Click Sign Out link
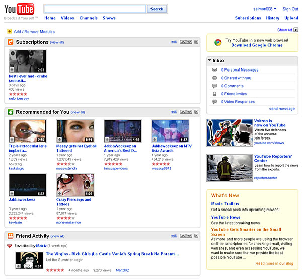 coord(290,9)
